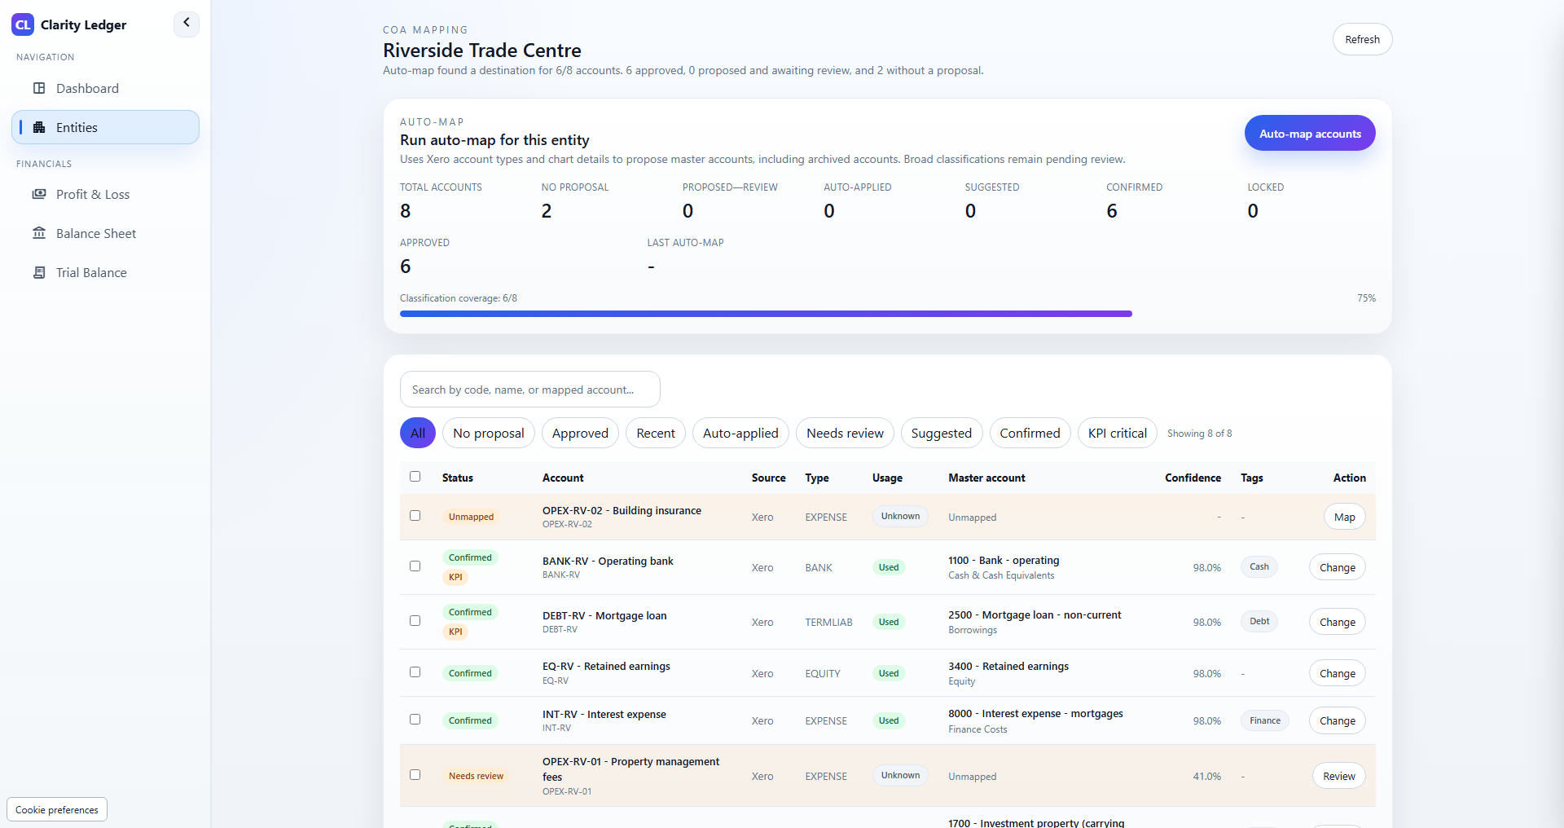Switch to Needs review filter
Viewport: 1564px width, 828px height.
[845, 433]
